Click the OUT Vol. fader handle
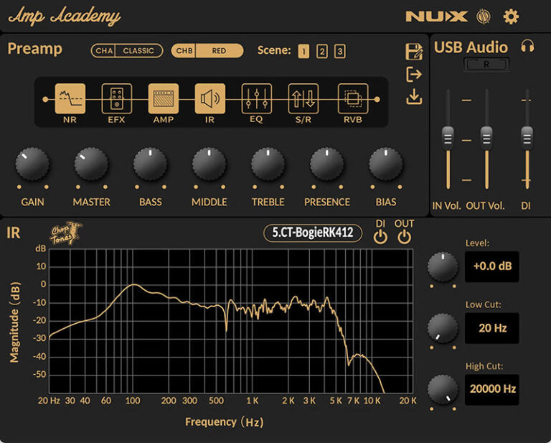This screenshot has width=551, height=443. (x=486, y=138)
